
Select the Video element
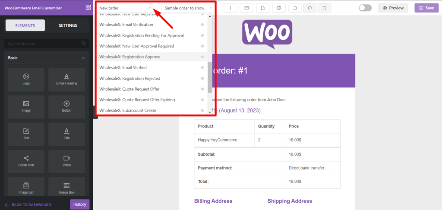(66, 162)
